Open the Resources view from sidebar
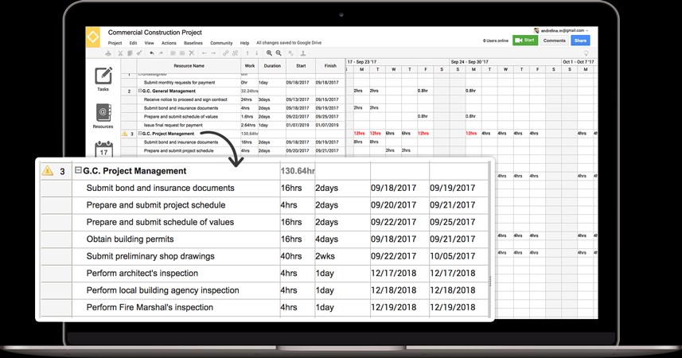Image resolution: width=682 pixels, height=358 pixels. point(103,115)
